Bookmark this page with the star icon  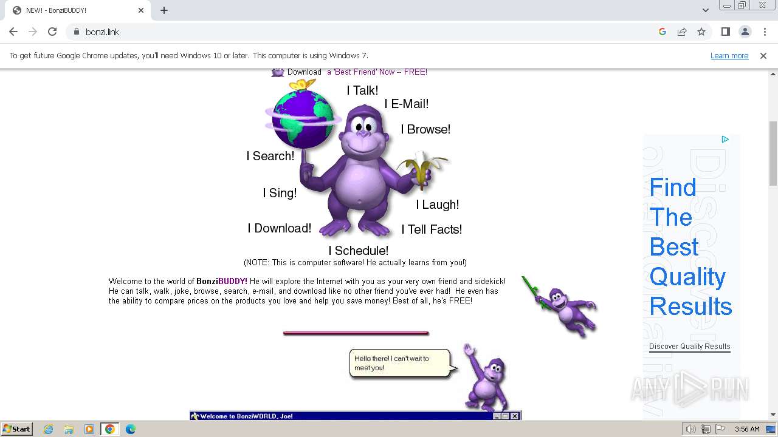pos(701,32)
